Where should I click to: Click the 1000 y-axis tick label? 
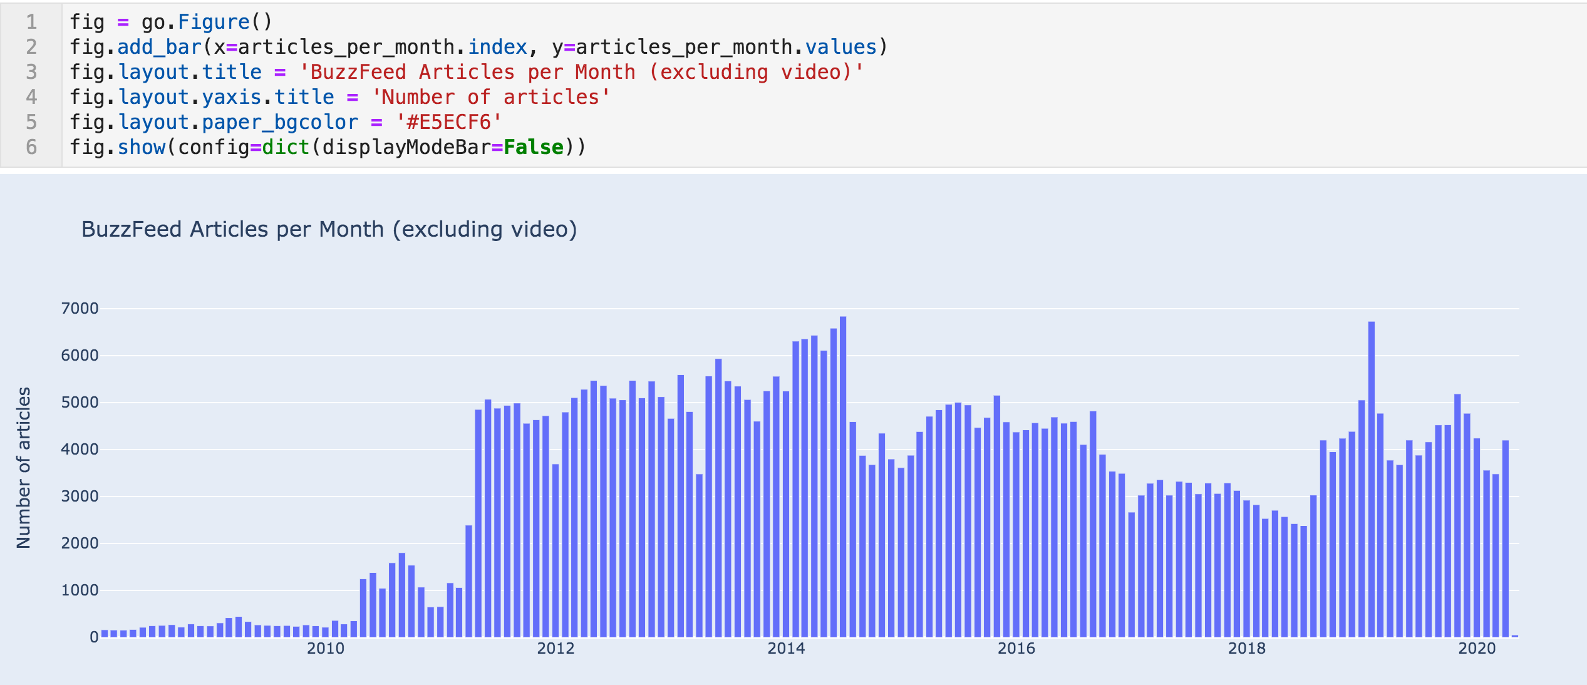[x=80, y=590]
